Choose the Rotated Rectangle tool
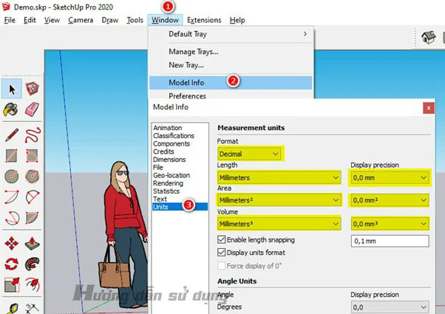Viewport: 445px width, 314px height. point(32,155)
